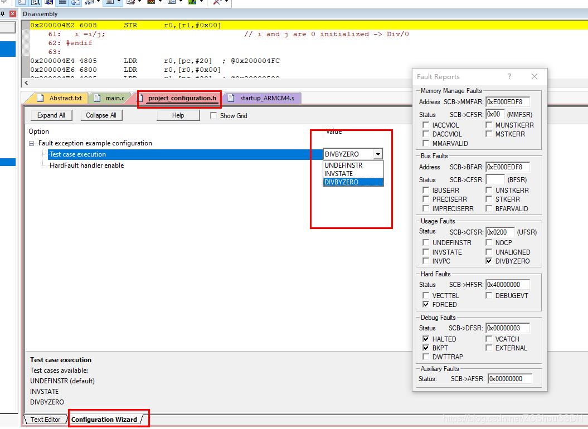
Task: Select the Configuration Wizard tab
Action: 104,419
